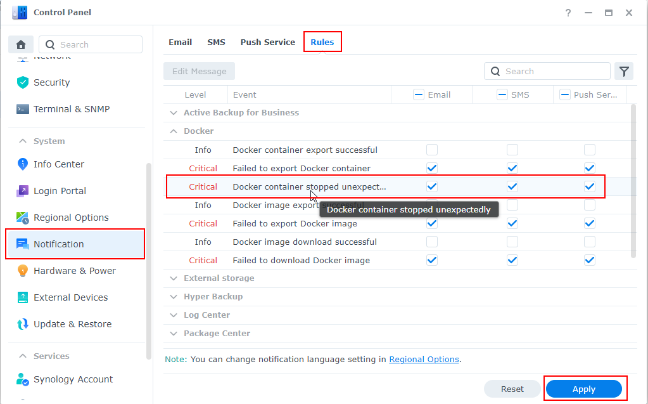Image resolution: width=648 pixels, height=404 pixels.
Task: Uncheck Email for Failed to export Docker container
Action: click(x=432, y=168)
